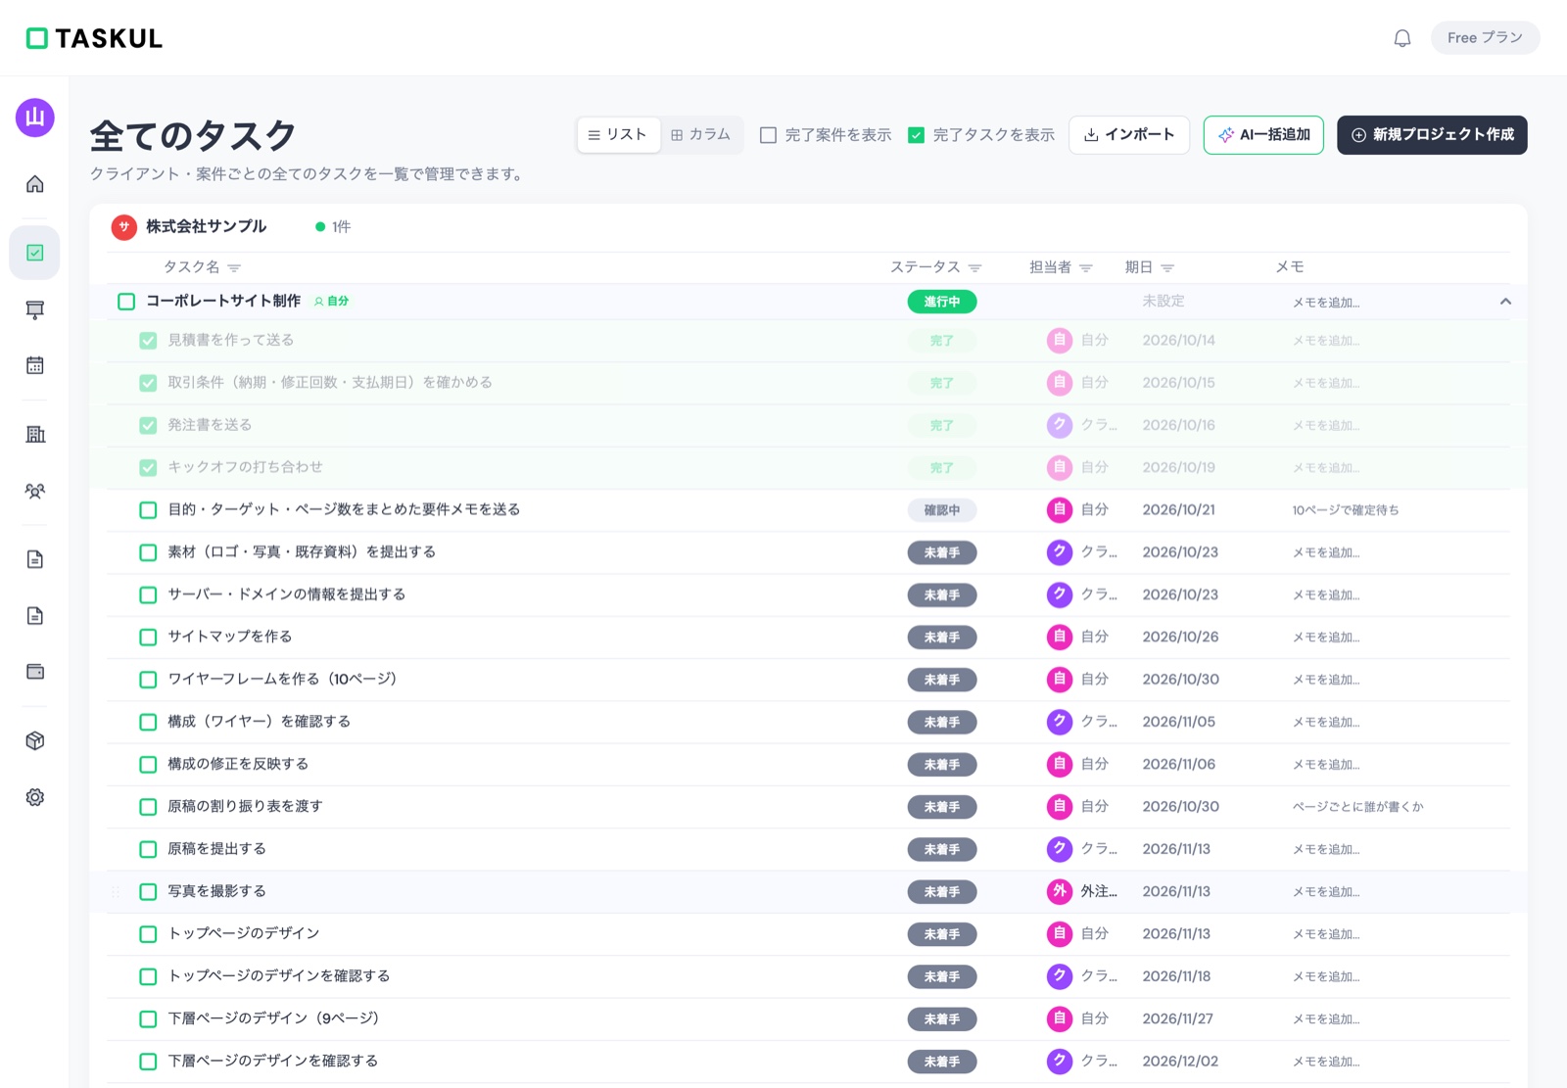Click the 自分 assignee tag beside コーポレートサイト制作

coord(331,302)
